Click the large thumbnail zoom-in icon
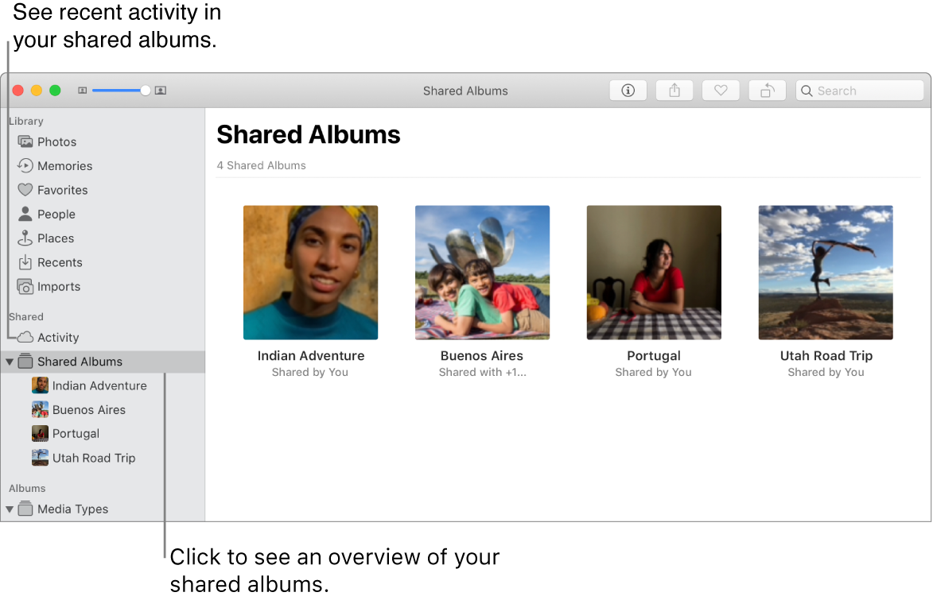933x600 pixels. pos(161,91)
